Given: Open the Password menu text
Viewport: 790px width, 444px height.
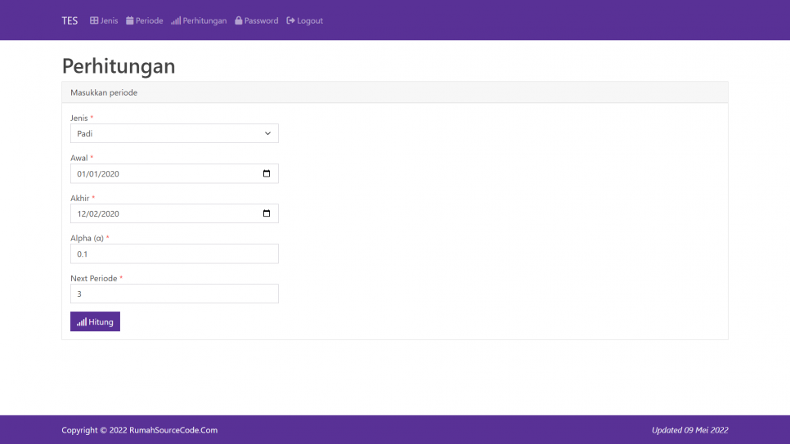Looking at the screenshot, I should tap(261, 20).
